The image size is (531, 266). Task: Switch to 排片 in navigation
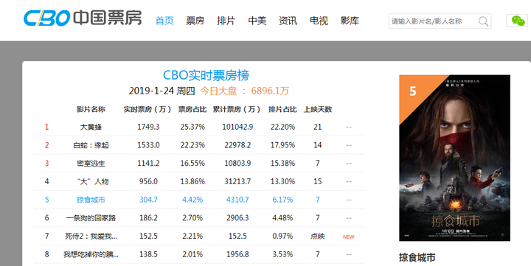(226, 21)
